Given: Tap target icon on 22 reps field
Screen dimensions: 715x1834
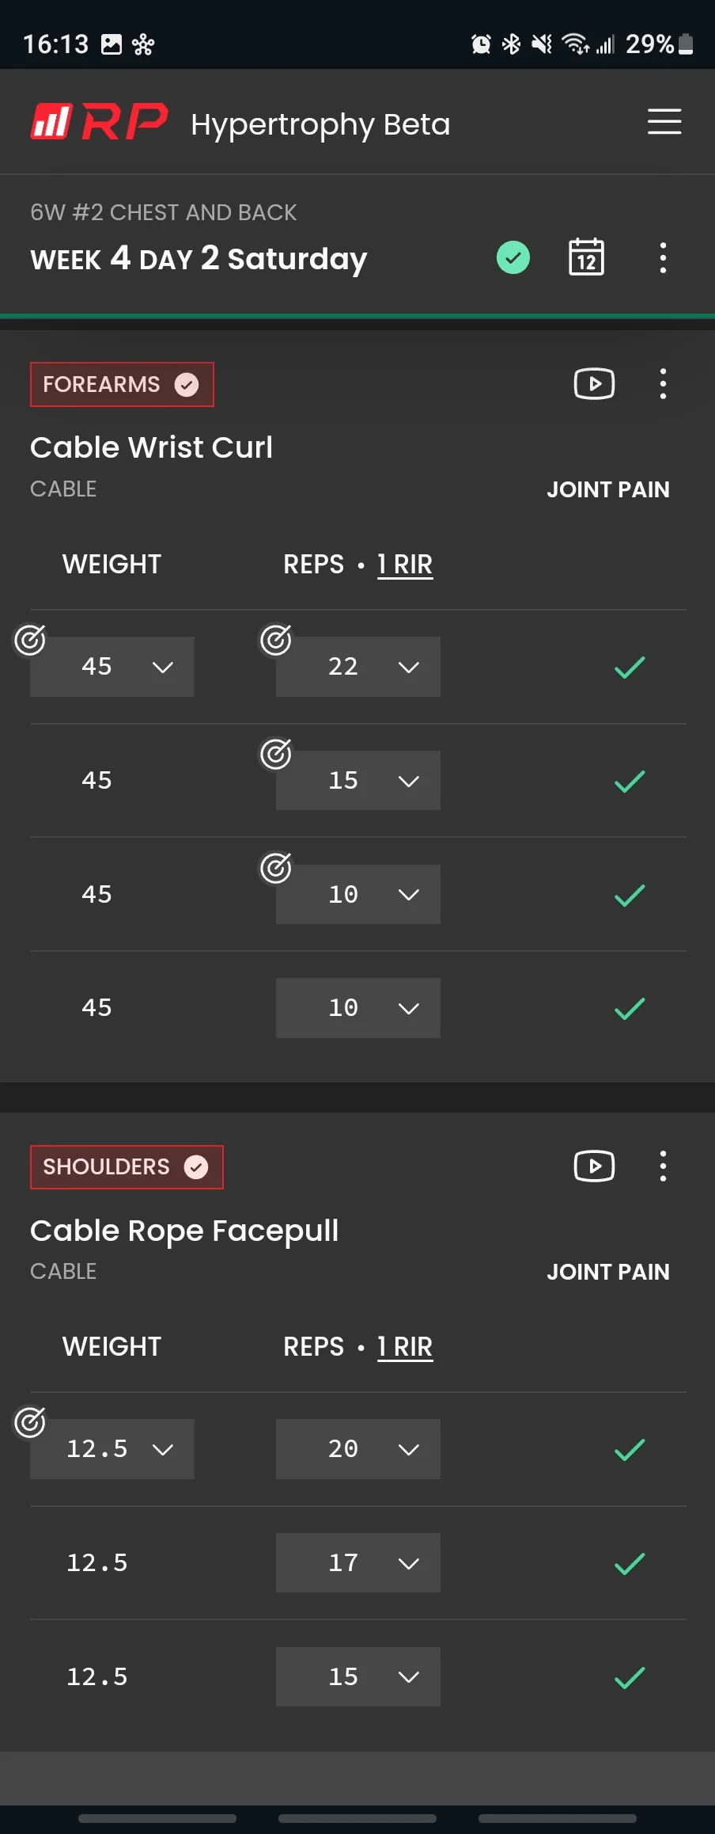Looking at the screenshot, I should [275, 640].
